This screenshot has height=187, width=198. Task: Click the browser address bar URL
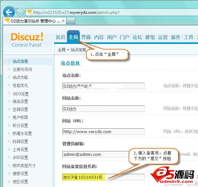pos(76,13)
